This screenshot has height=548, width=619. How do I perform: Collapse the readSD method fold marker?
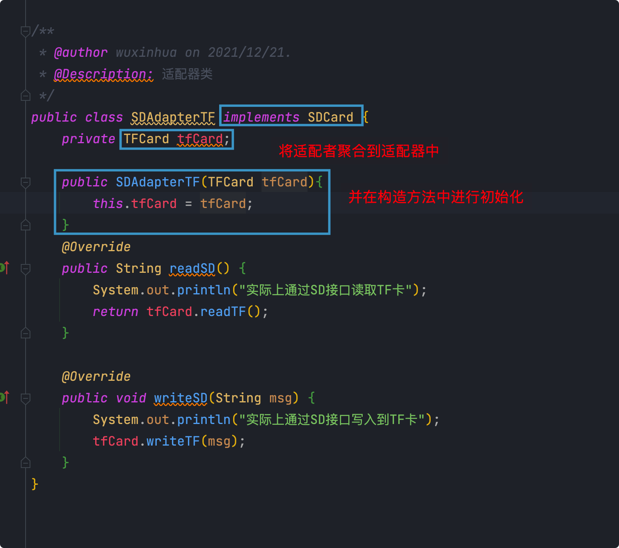click(x=26, y=269)
